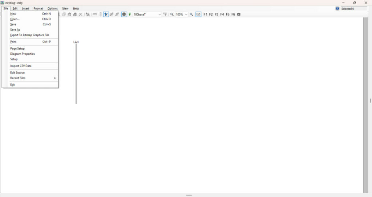Click the grey diagonal connector icon
The width and height of the screenshot is (372, 197).
(112, 14)
